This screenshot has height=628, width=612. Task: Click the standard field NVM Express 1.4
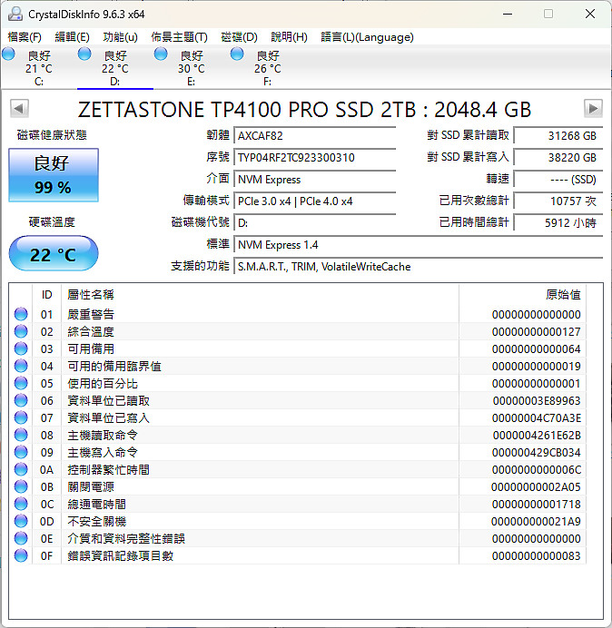[419, 245]
